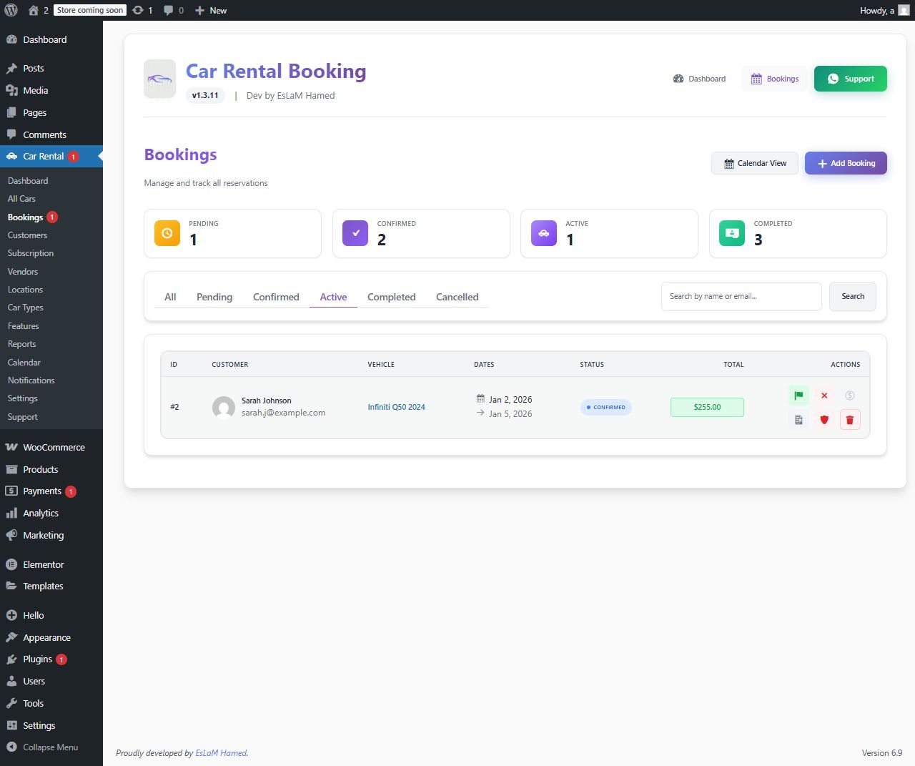
Task: Click the green flag action for booking #2
Action: (x=798, y=396)
